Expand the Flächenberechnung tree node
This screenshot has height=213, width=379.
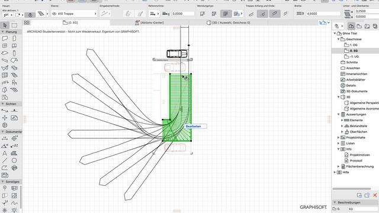(339, 167)
